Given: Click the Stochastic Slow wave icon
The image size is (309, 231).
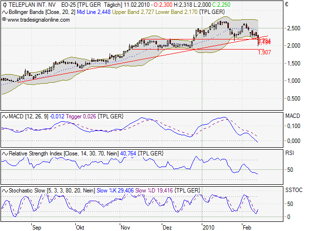Looking at the screenshot, I should (5, 191).
